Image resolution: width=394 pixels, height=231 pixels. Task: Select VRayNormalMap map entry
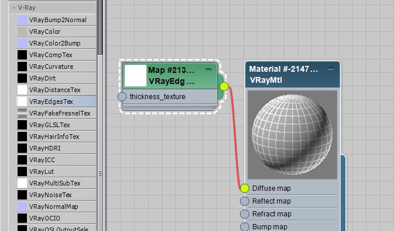[56, 206]
